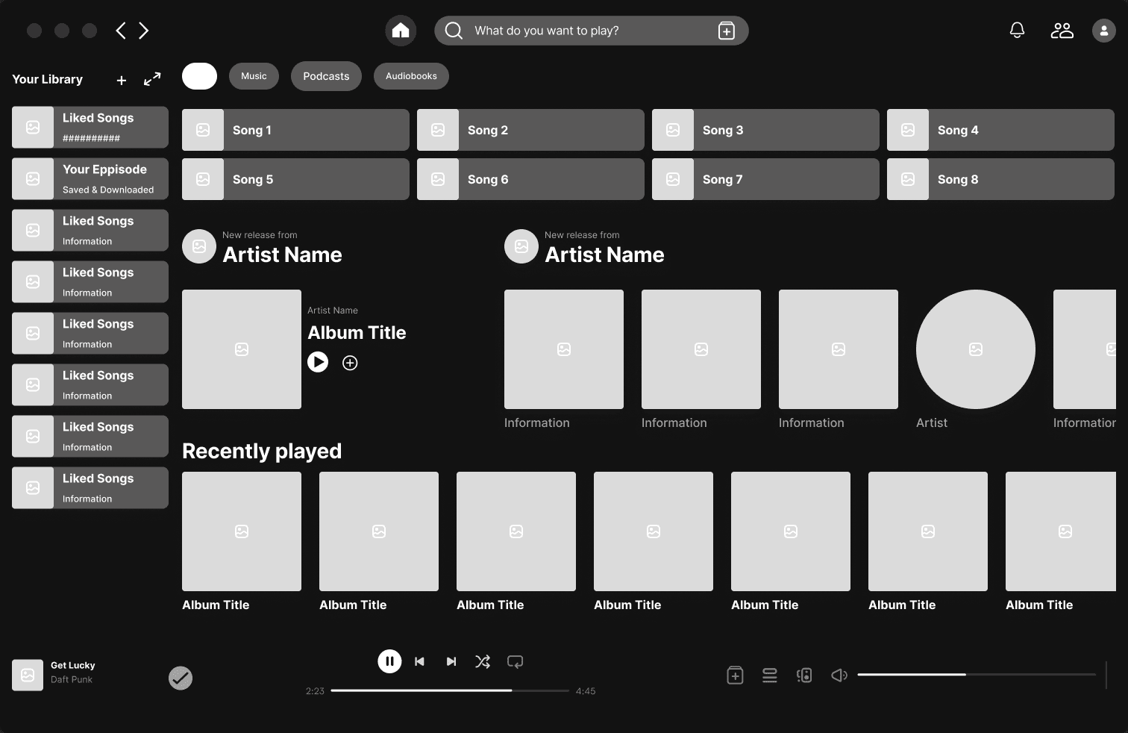Open now playing view icon in player bar
Image resolution: width=1128 pixels, height=733 pixels.
[735, 675]
